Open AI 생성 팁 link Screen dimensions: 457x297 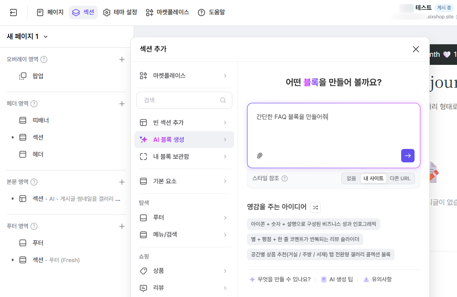pos(337,280)
